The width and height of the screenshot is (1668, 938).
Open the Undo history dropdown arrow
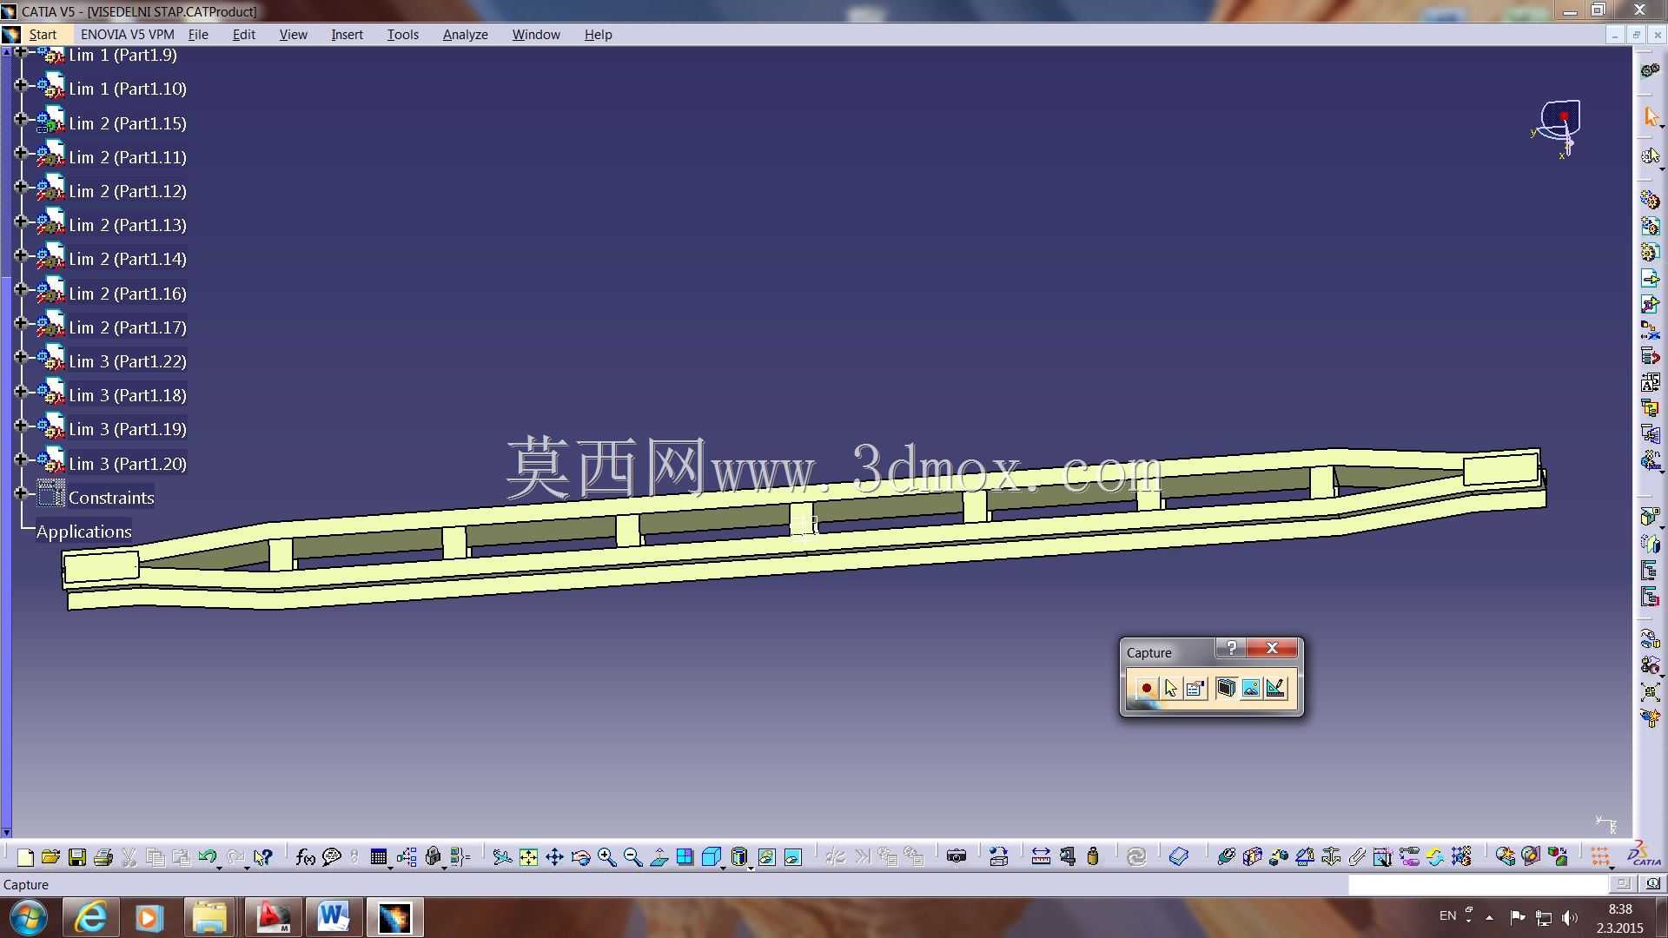tap(219, 868)
